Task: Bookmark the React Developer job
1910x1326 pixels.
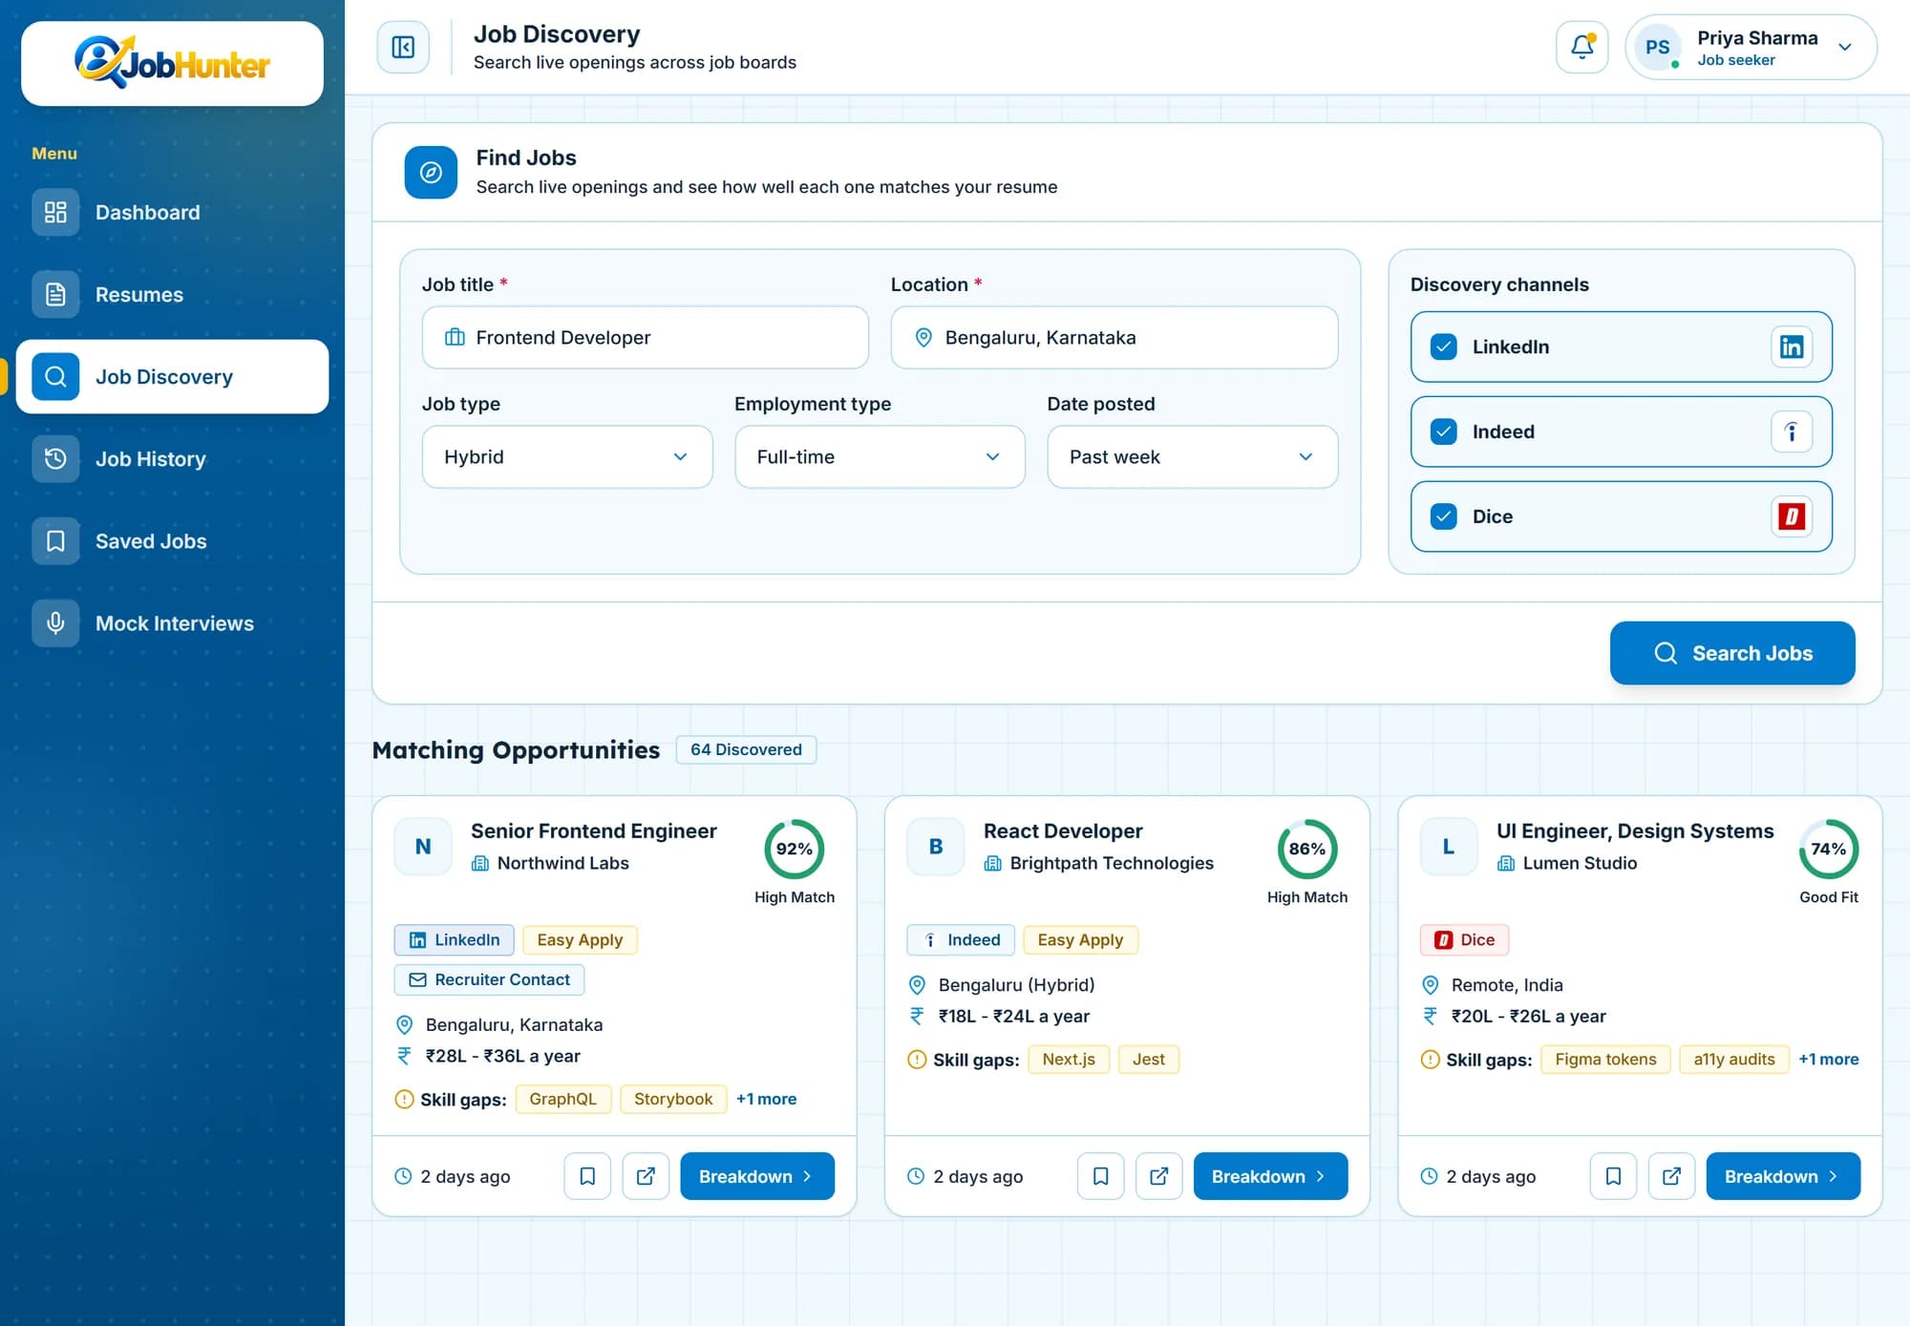Action: coord(1100,1176)
